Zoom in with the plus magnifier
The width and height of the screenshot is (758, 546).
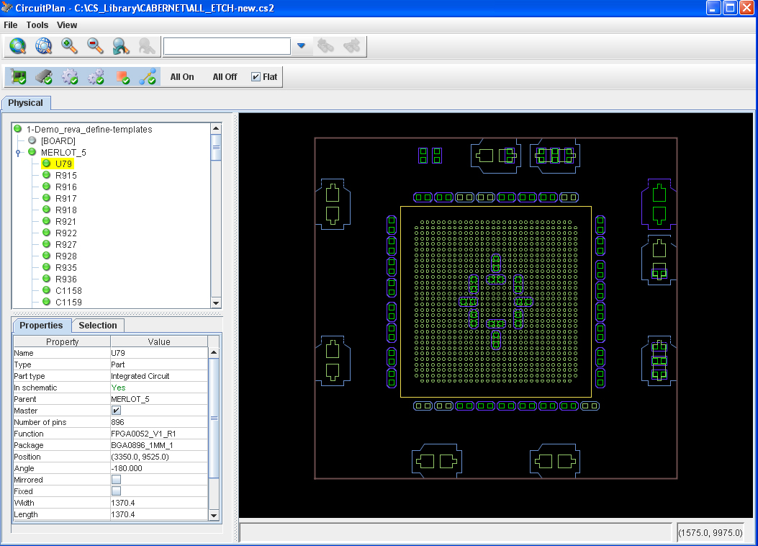[70, 46]
